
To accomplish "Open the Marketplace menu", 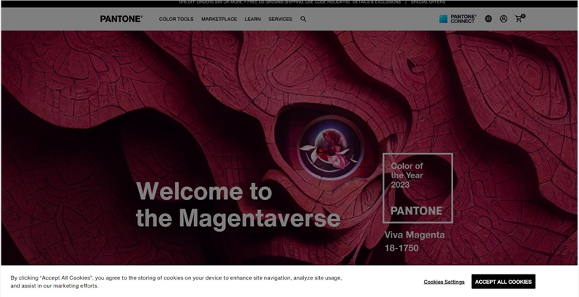I will [219, 20].
